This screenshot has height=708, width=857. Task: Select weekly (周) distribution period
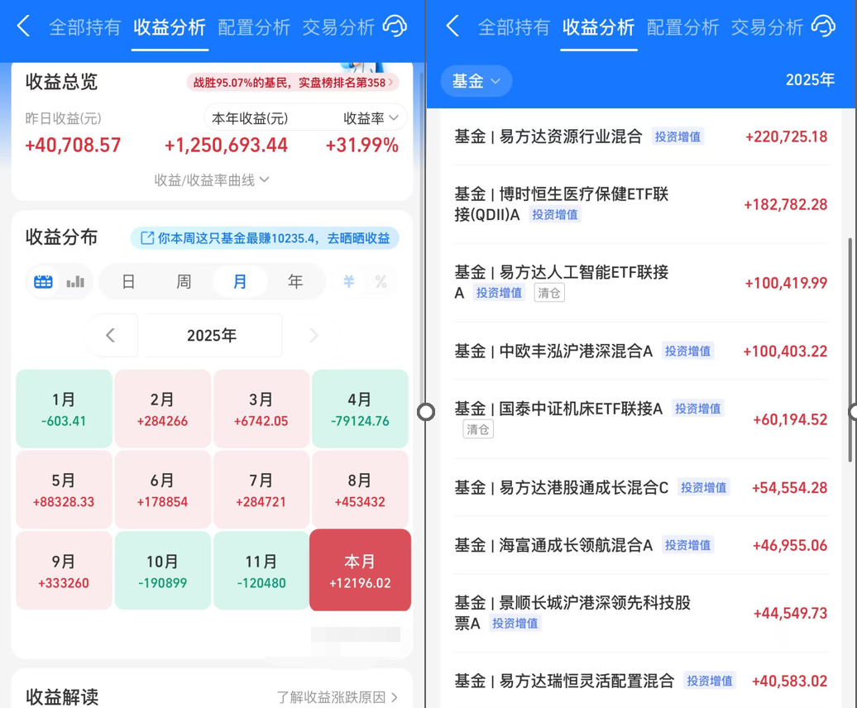click(x=184, y=282)
